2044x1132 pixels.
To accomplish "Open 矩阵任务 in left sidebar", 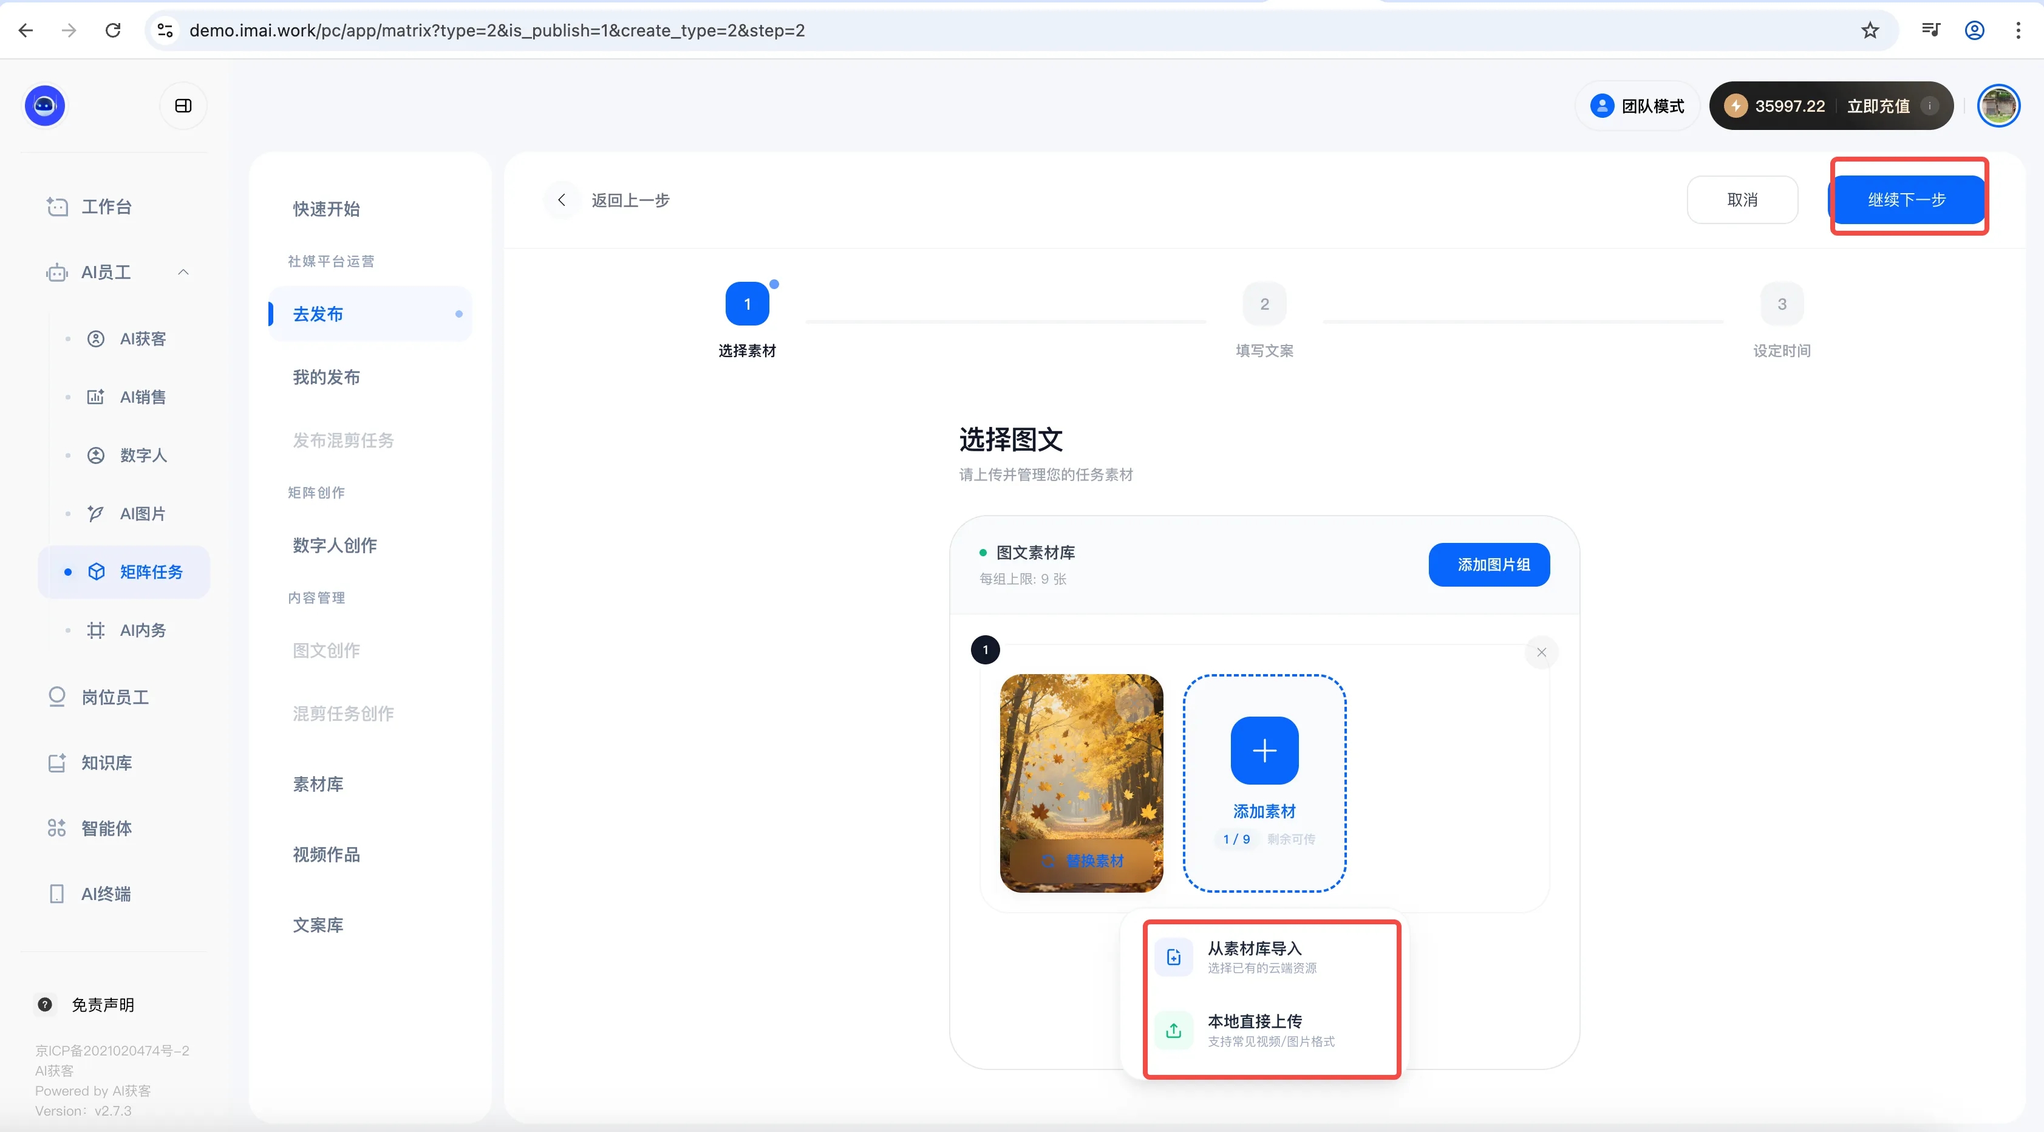I will [151, 572].
